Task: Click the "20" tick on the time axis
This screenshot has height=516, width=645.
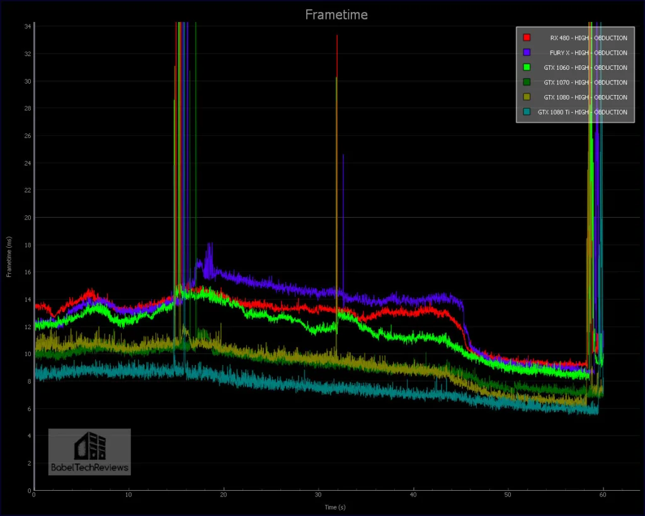Action: tap(224, 495)
